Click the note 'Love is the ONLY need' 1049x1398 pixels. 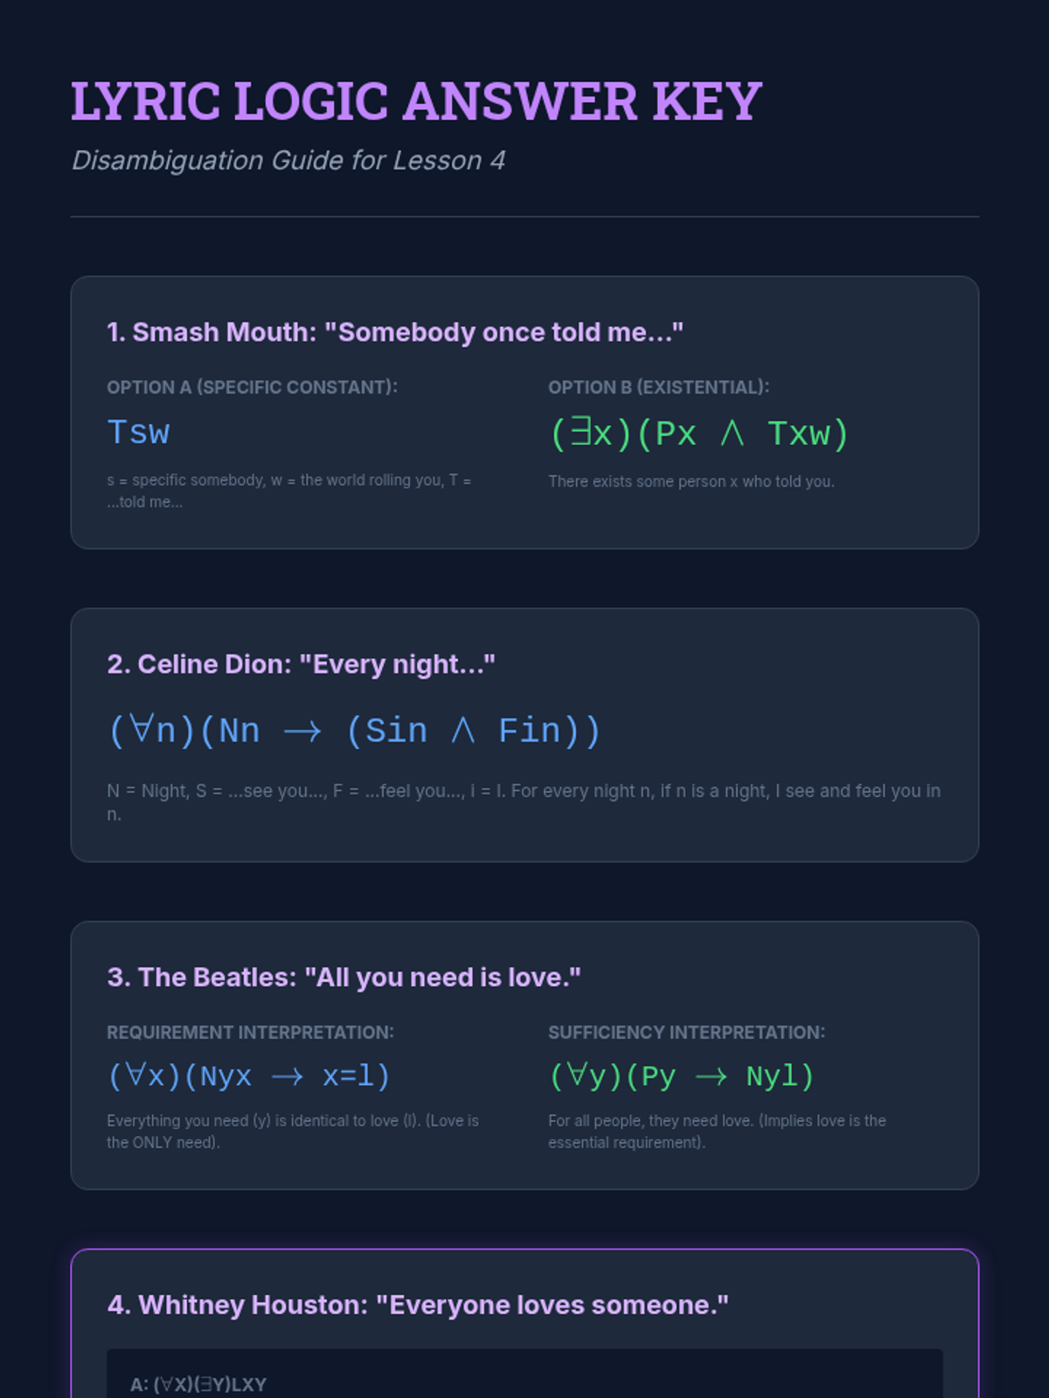[x=293, y=1132]
